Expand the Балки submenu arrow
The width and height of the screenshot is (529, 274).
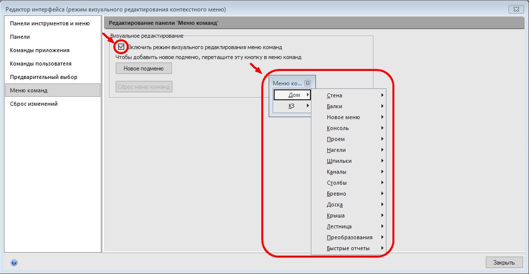coord(382,106)
